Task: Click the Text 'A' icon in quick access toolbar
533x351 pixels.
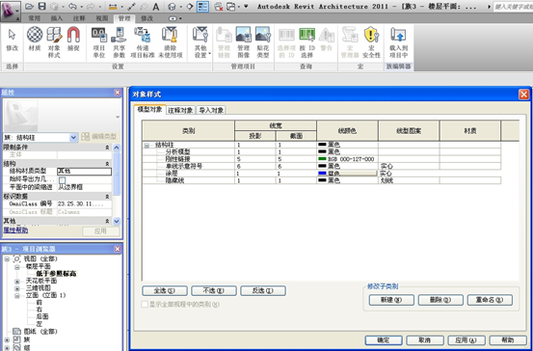Action: pyautogui.click(x=155, y=7)
